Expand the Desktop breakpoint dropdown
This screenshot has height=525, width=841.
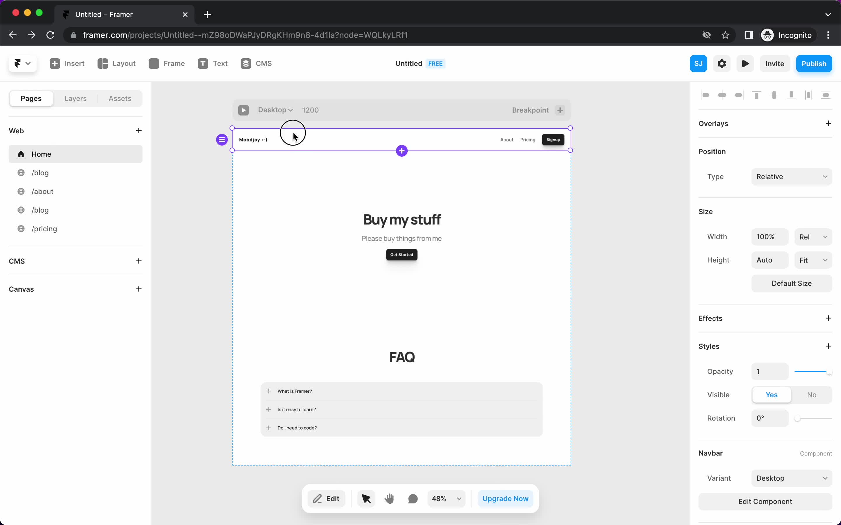[x=275, y=109]
